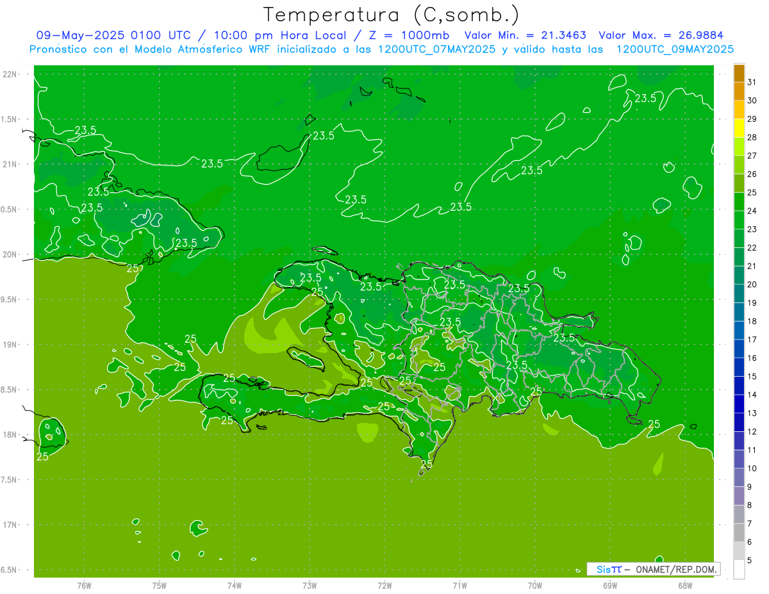
Task: Click the legend number "31" on the color bar
Action: click(x=752, y=82)
